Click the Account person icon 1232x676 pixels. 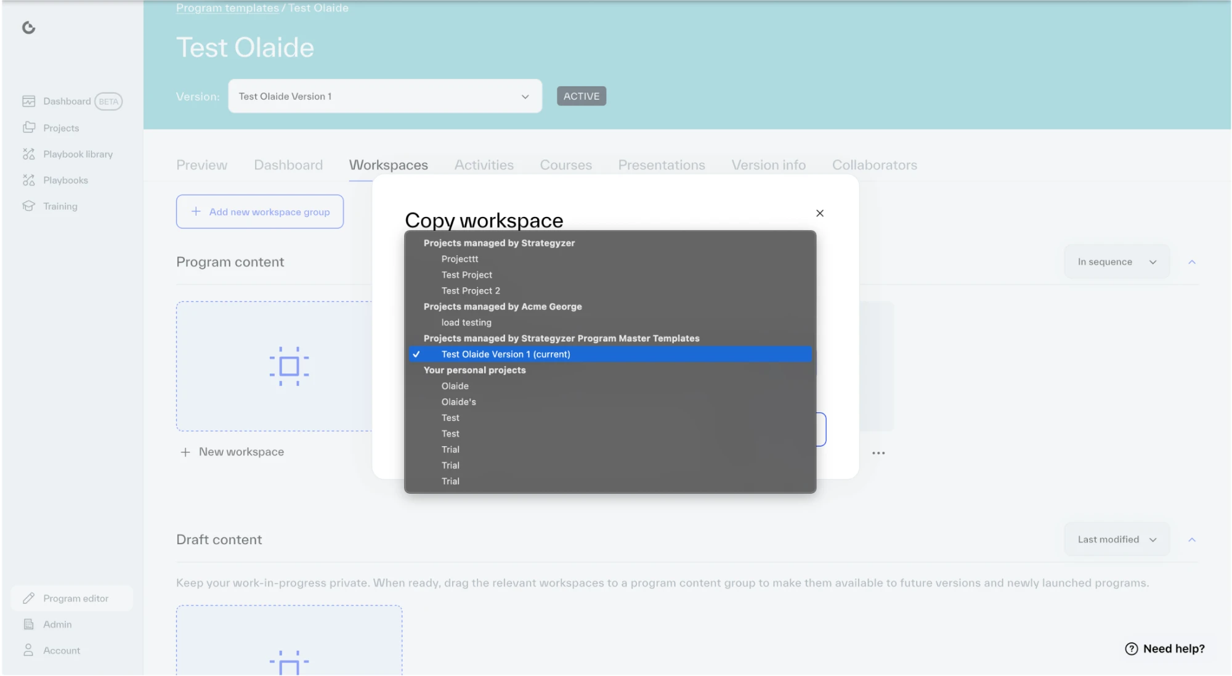tap(28, 650)
